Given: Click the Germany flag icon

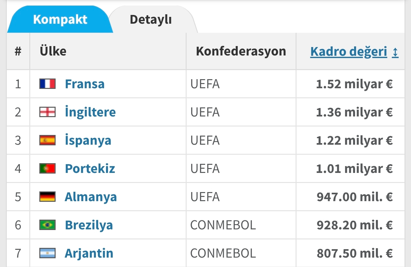Looking at the screenshot, I should (47, 197).
